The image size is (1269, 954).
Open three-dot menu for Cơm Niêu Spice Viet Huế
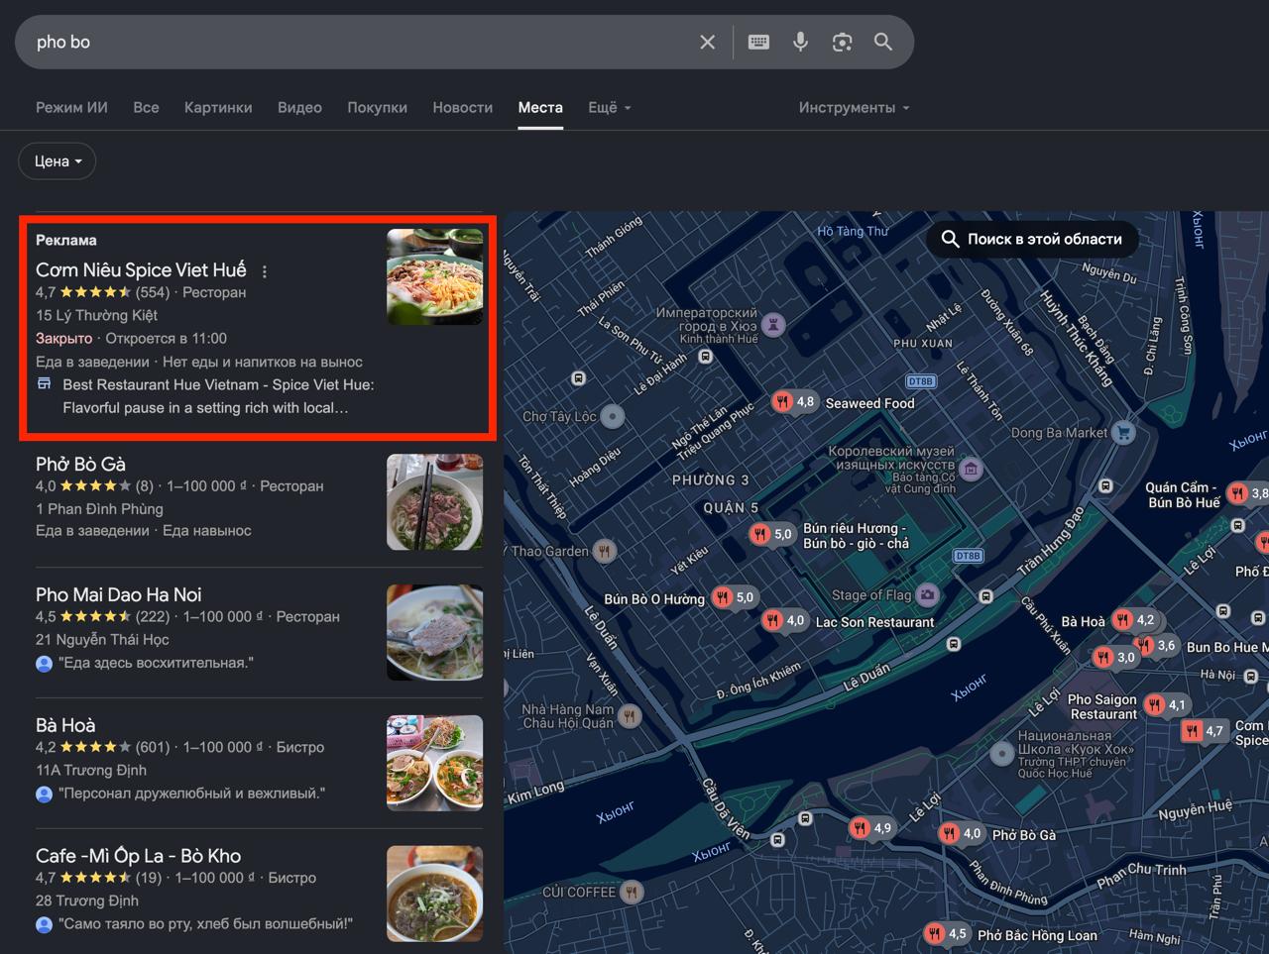tap(264, 270)
